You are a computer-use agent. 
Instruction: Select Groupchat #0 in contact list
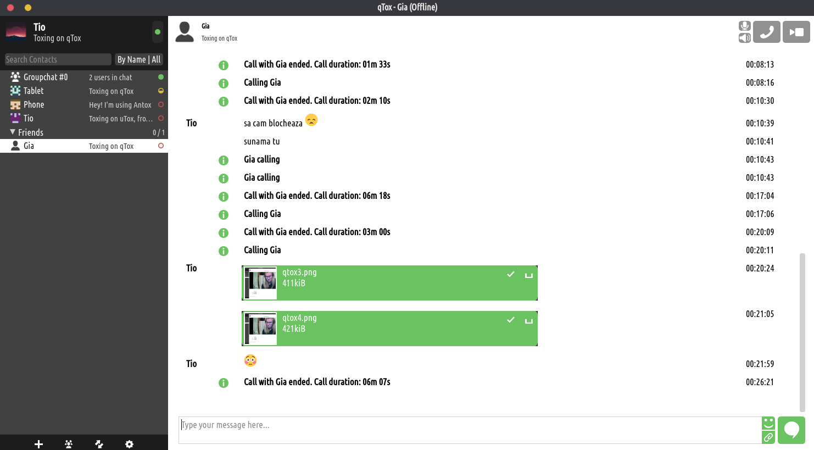pos(46,77)
